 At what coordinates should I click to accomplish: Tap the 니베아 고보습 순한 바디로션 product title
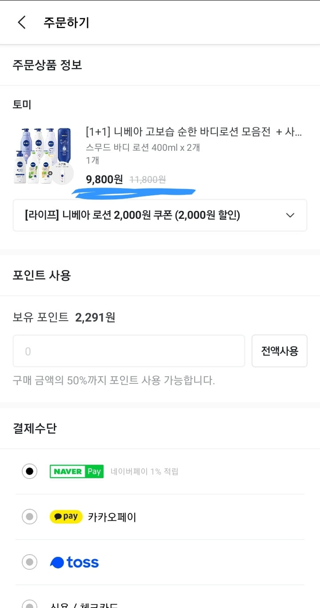tap(194, 132)
